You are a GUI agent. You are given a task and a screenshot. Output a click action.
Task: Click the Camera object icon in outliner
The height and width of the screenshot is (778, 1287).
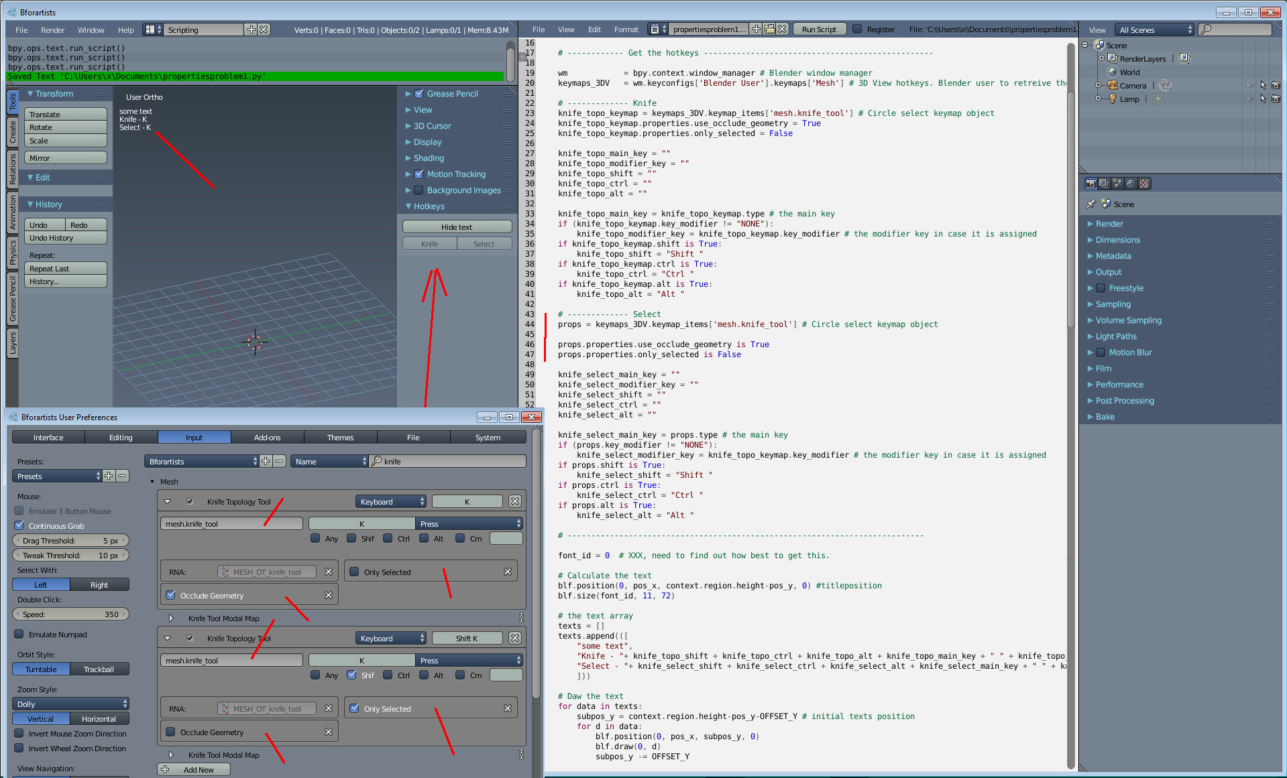click(x=1113, y=85)
